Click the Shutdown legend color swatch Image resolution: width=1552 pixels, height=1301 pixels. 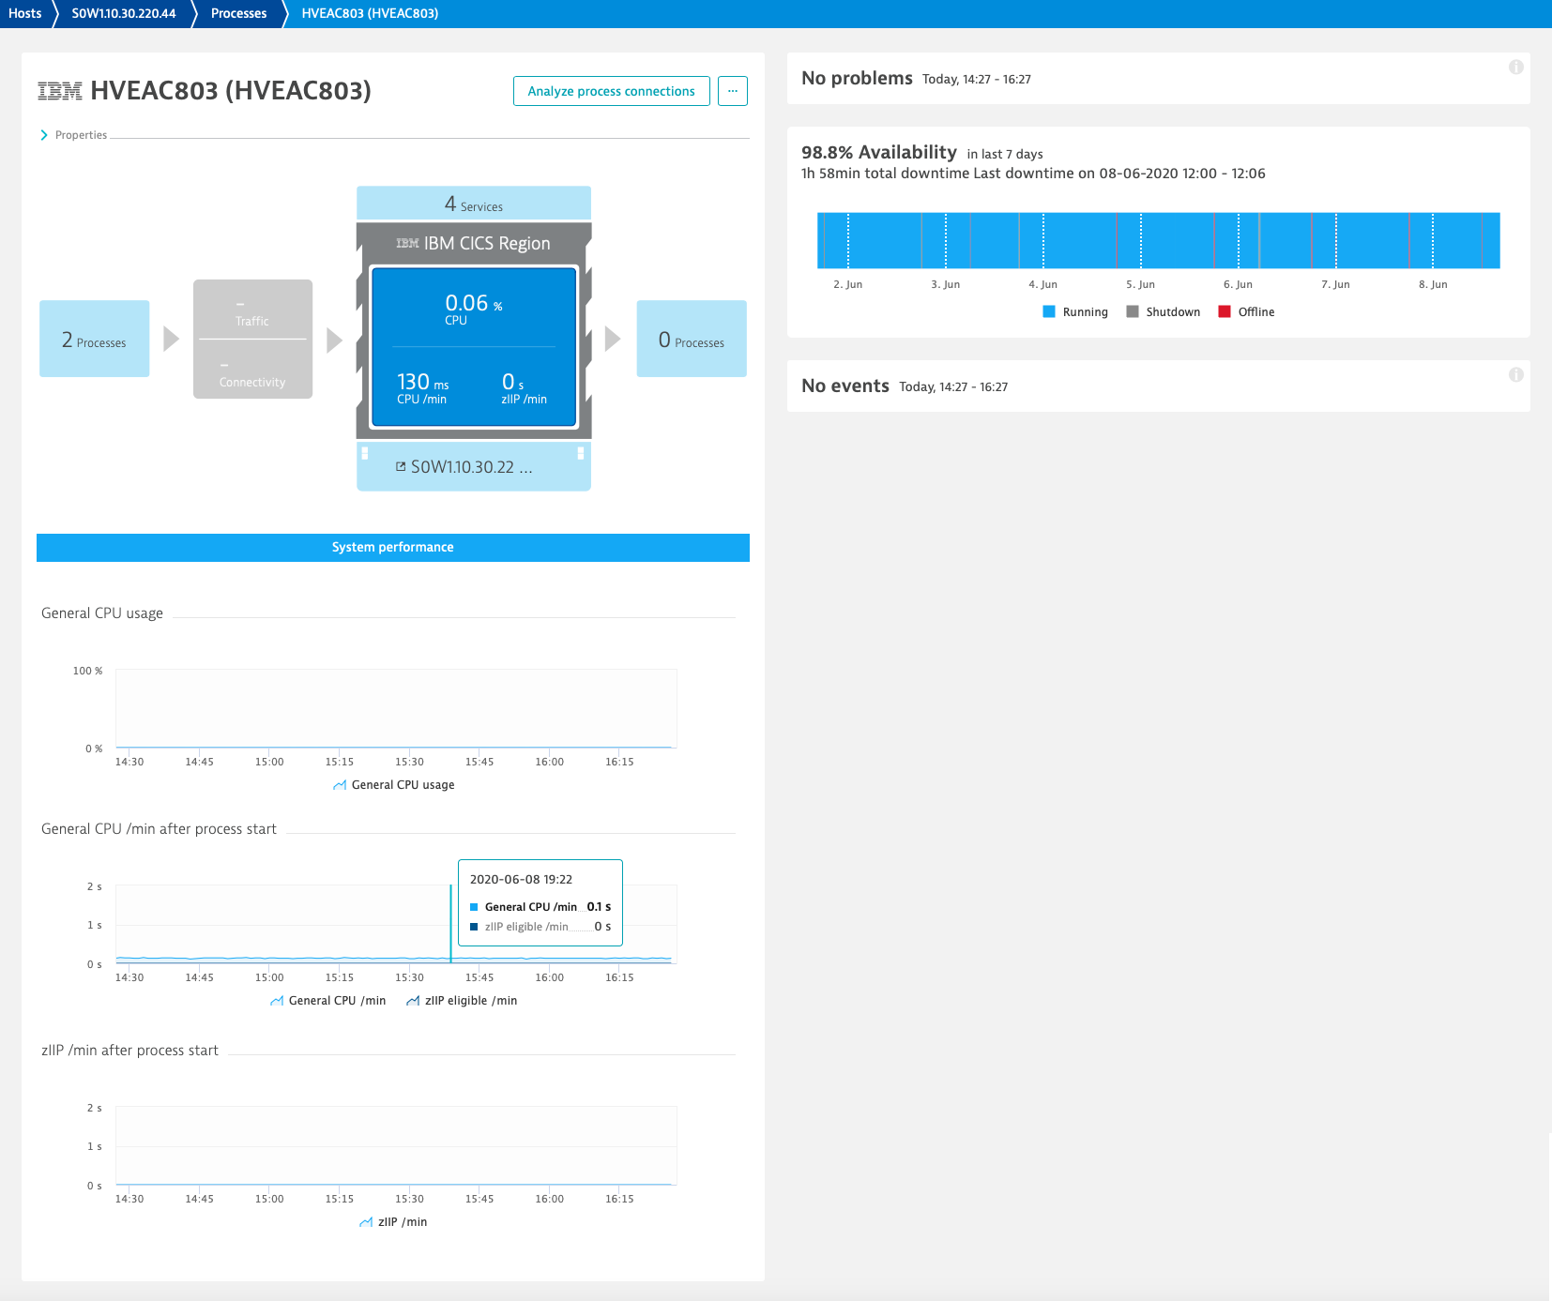click(x=1133, y=311)
